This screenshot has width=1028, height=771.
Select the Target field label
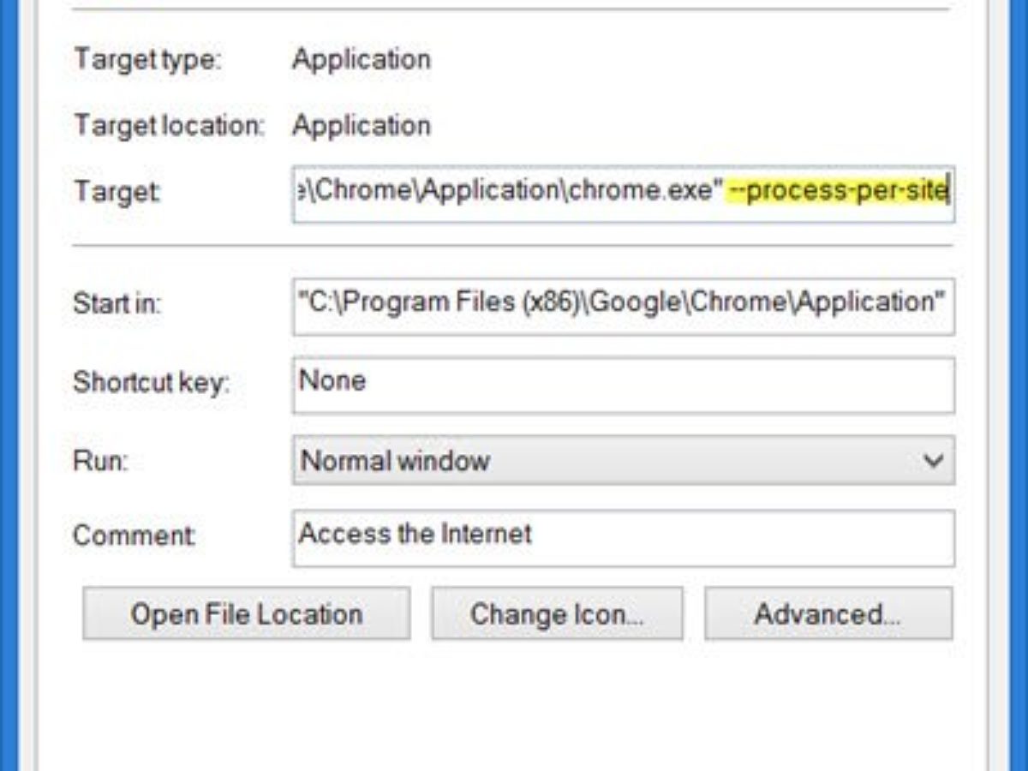tap(117, 190)
